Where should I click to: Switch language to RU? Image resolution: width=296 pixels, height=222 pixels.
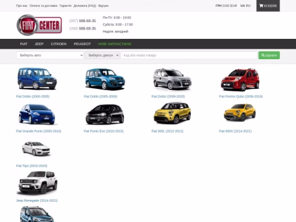pos(249,6)
